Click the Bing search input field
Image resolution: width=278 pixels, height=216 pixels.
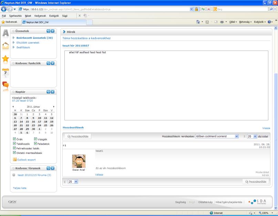tap(240, 9)
